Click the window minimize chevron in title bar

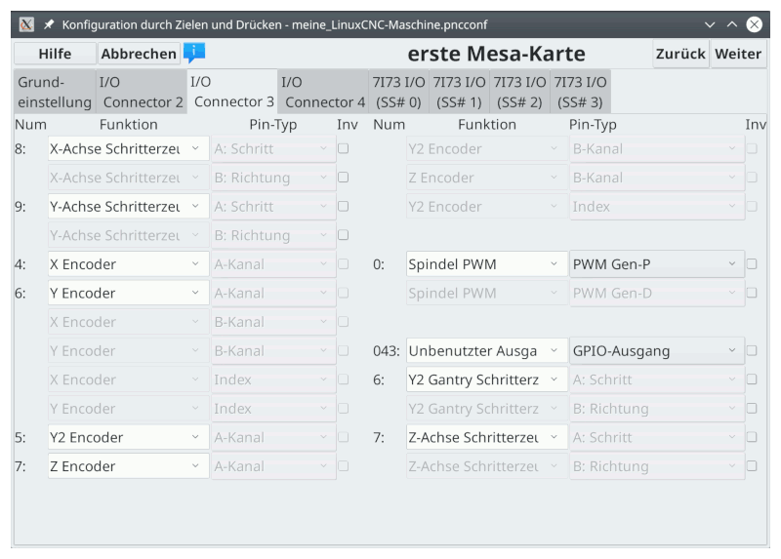tap(710, 24)
